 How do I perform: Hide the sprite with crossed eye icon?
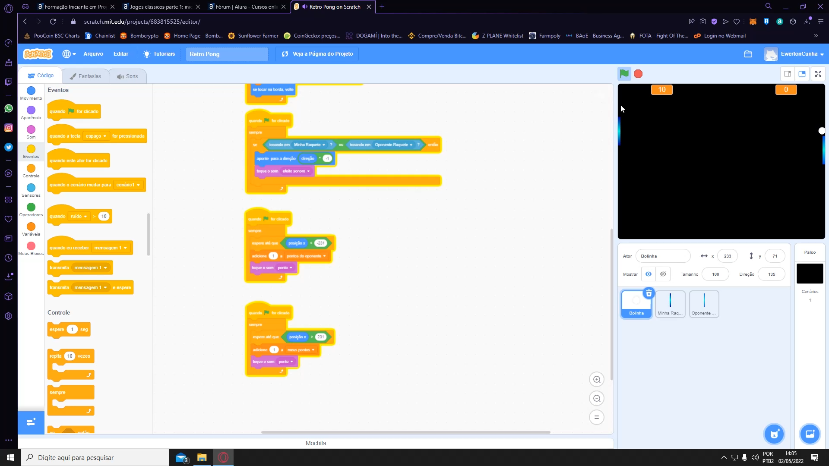[x=663, y=274]
